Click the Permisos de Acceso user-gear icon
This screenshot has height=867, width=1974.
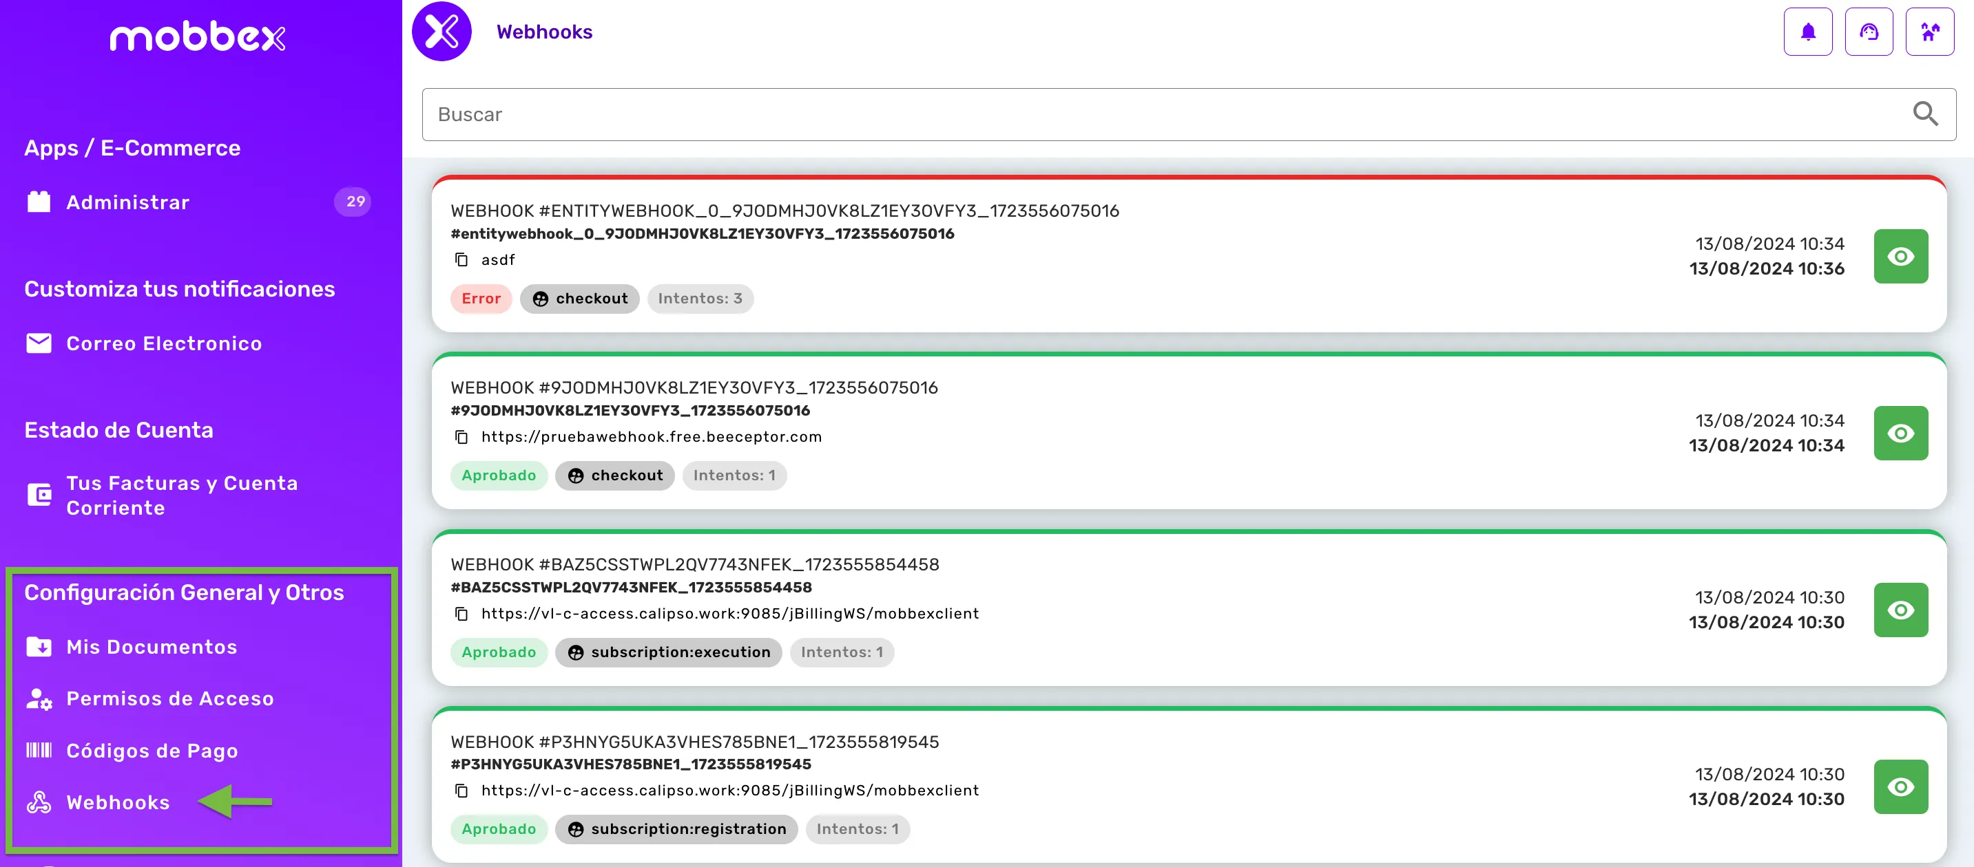click(x=39, y=698)
